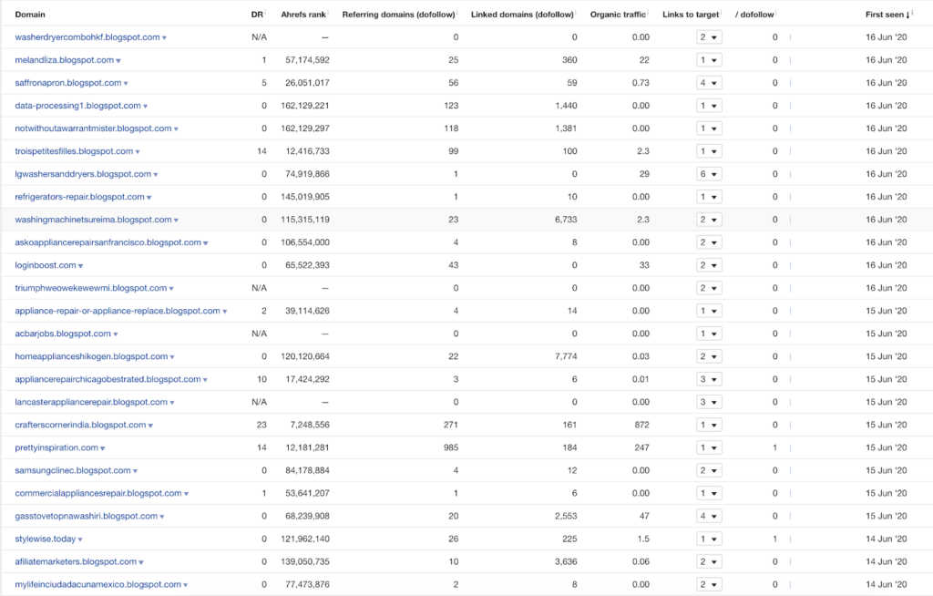The image size is (933, 596).
Task: Expand the '6' links selector for lgwashersanddryers
Action: [x=709, y=173]
